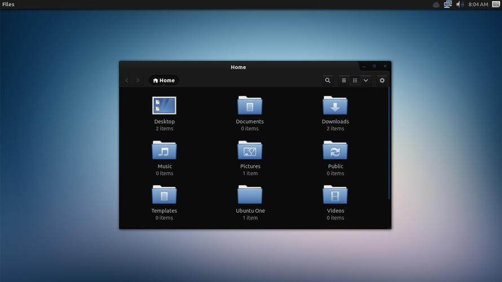Select the Documents folder
This screenshot has height=282, width=502.
[250, 106]
